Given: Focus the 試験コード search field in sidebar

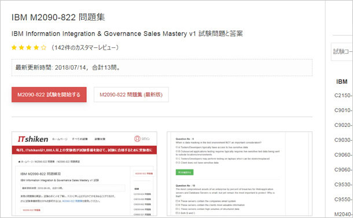Looking at the screenshot, I should pyautogui.click(x=342, y=51).
